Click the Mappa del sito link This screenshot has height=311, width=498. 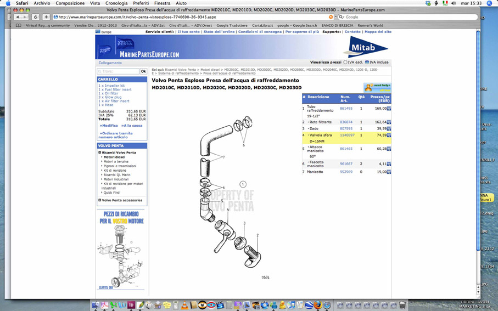click(x=378, y=32)
